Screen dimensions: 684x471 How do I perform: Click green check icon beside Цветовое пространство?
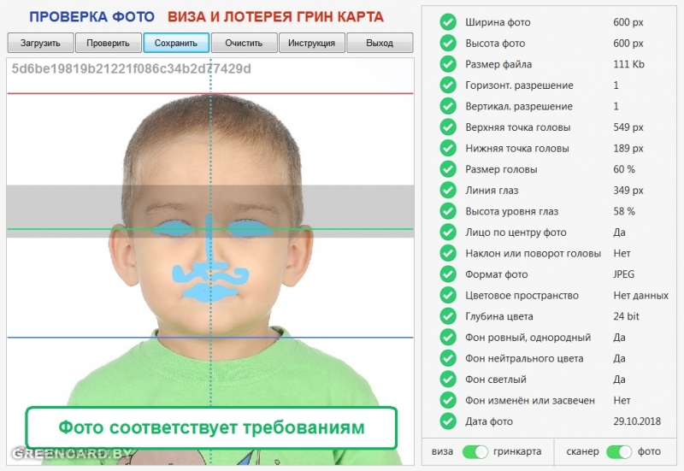point(448,295)
